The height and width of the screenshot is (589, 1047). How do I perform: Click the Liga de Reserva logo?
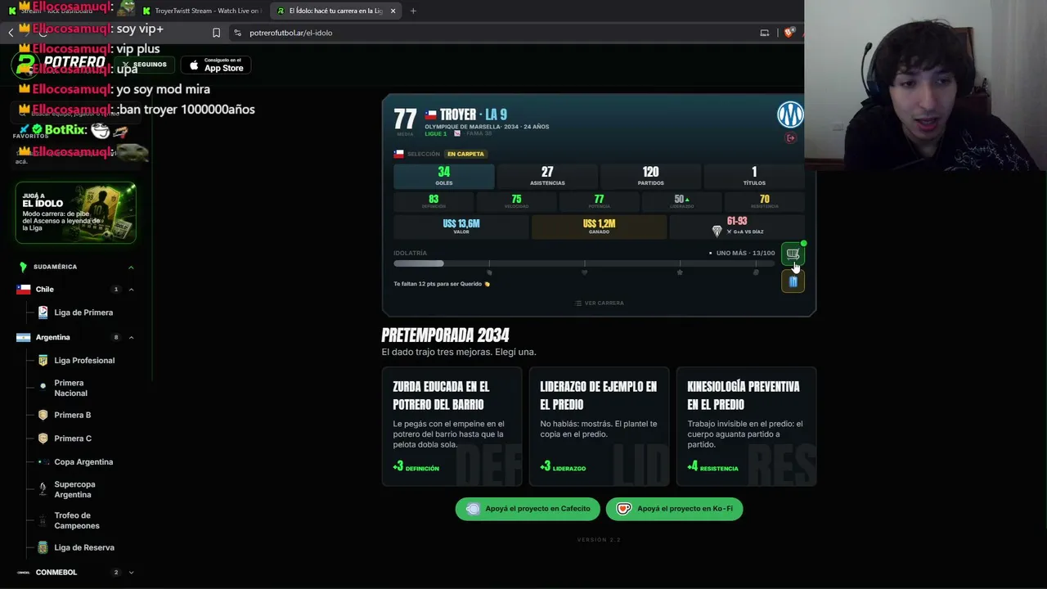tap(43, 547)
